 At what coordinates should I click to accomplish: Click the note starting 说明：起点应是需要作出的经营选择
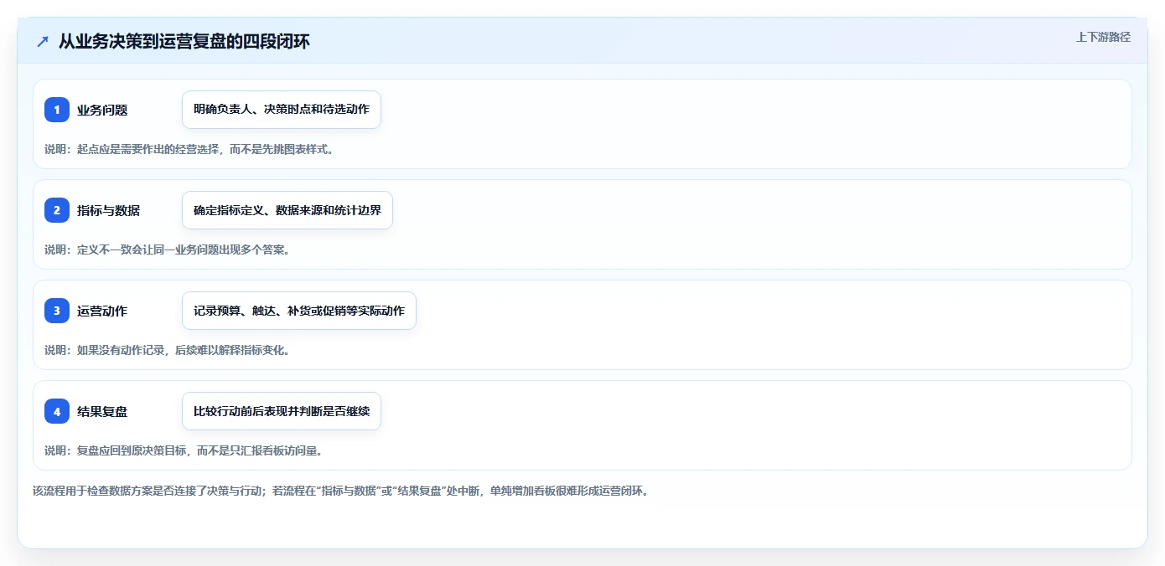tap(189, 149)
